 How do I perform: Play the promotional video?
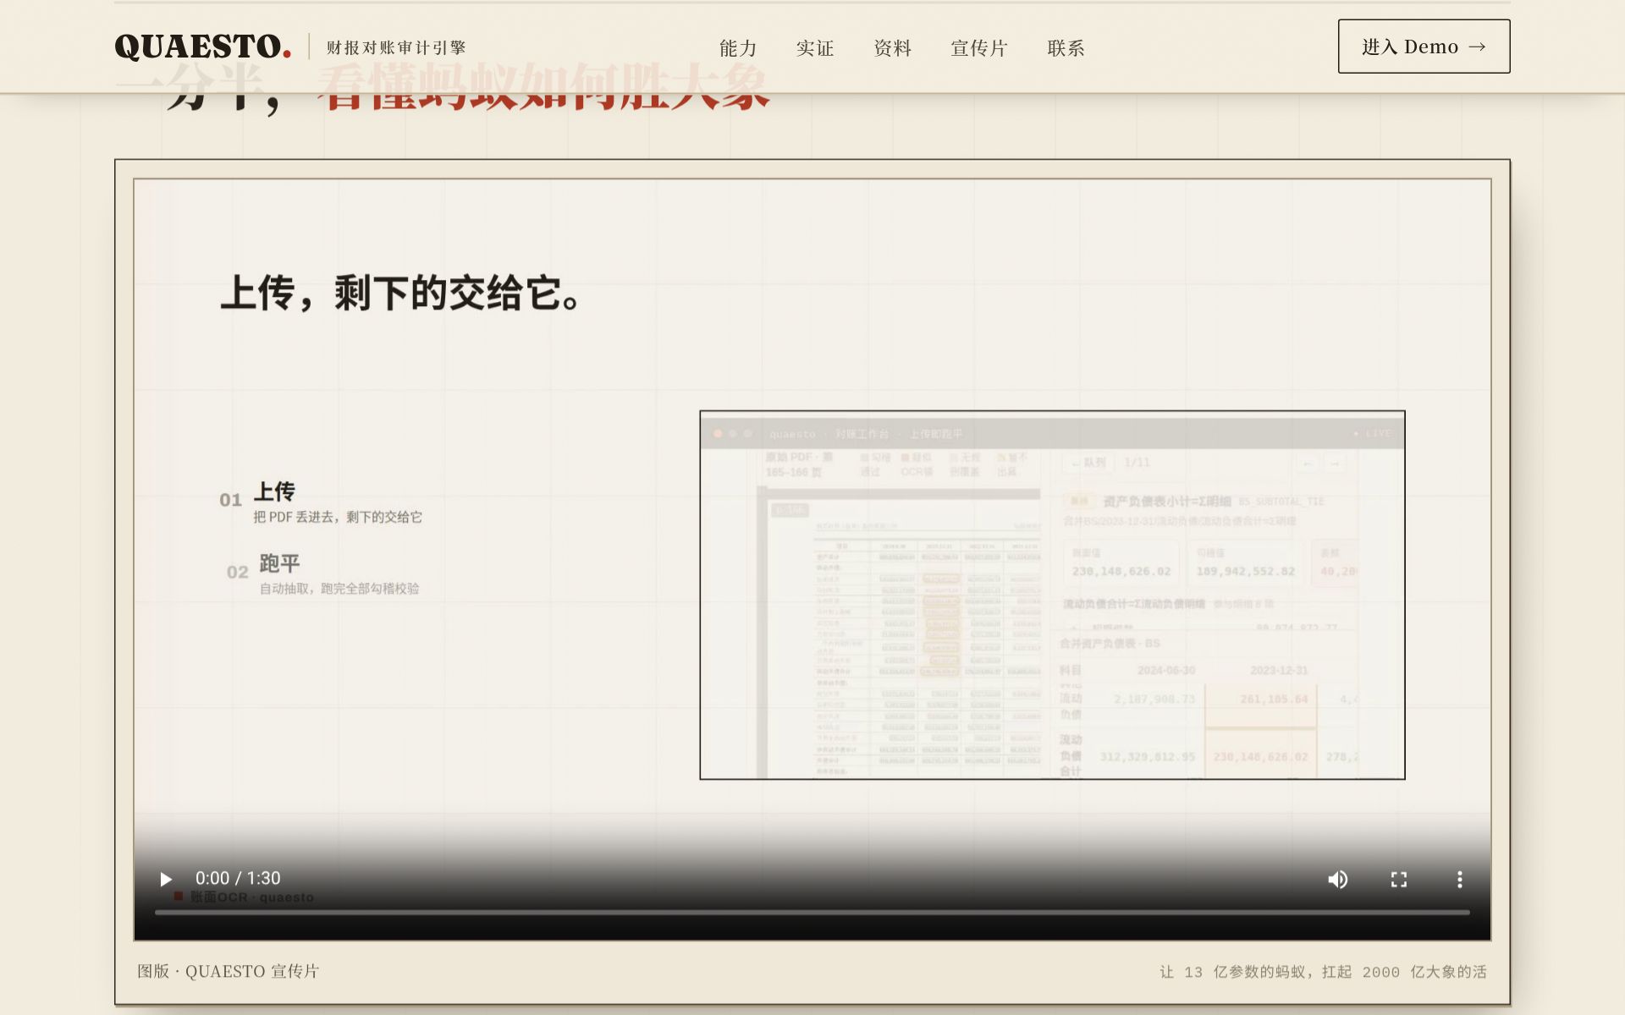click(166, 880)
